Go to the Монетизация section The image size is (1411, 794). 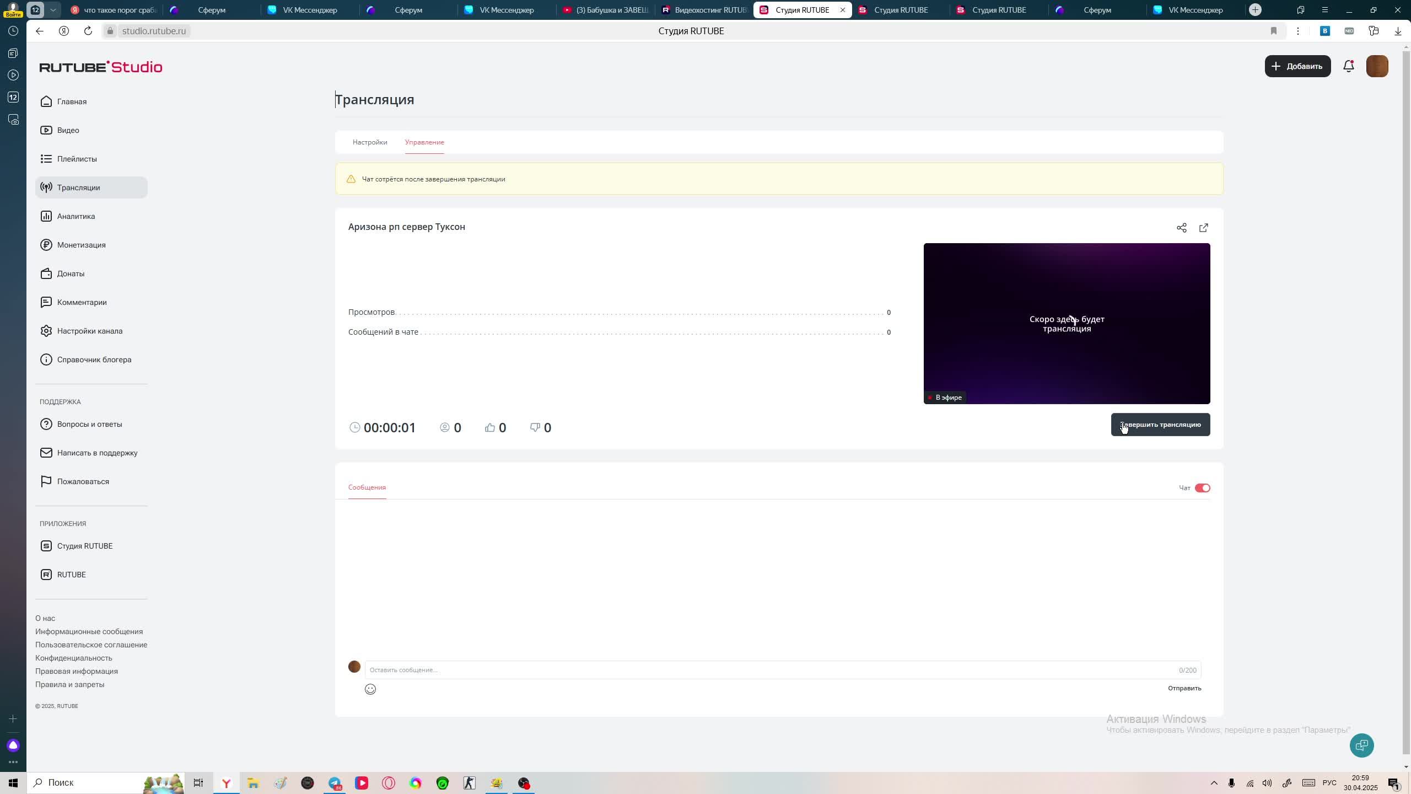click(x=81, y=245)
